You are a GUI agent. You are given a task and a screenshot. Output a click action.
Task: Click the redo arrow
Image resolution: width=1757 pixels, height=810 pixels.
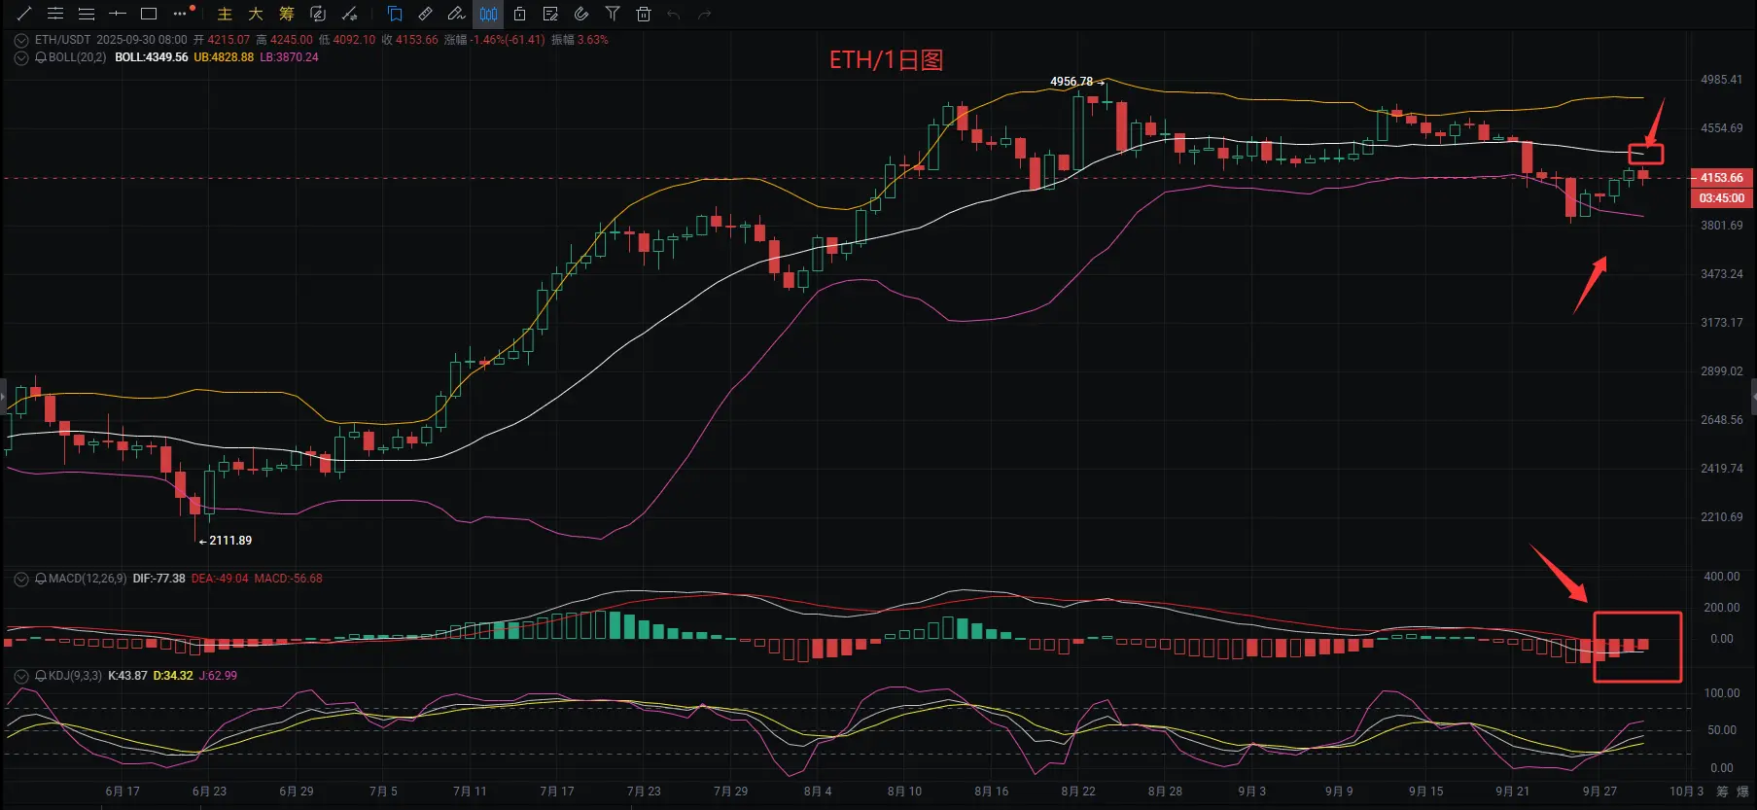click(x=706, y=14)
